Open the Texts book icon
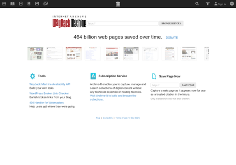The image size is (236, 165). click(12, 4)
